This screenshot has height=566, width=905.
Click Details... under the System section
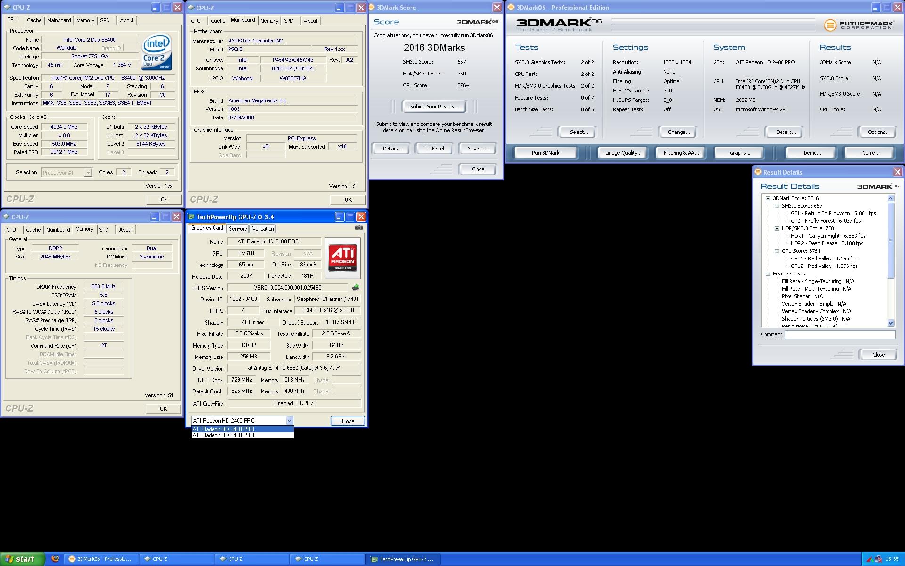coord(786,132)
